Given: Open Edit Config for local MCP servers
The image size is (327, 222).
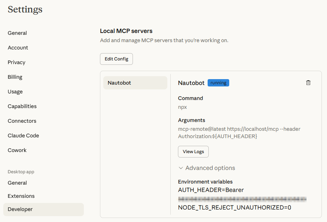Looking at the screenshot, I should point(116,59).
